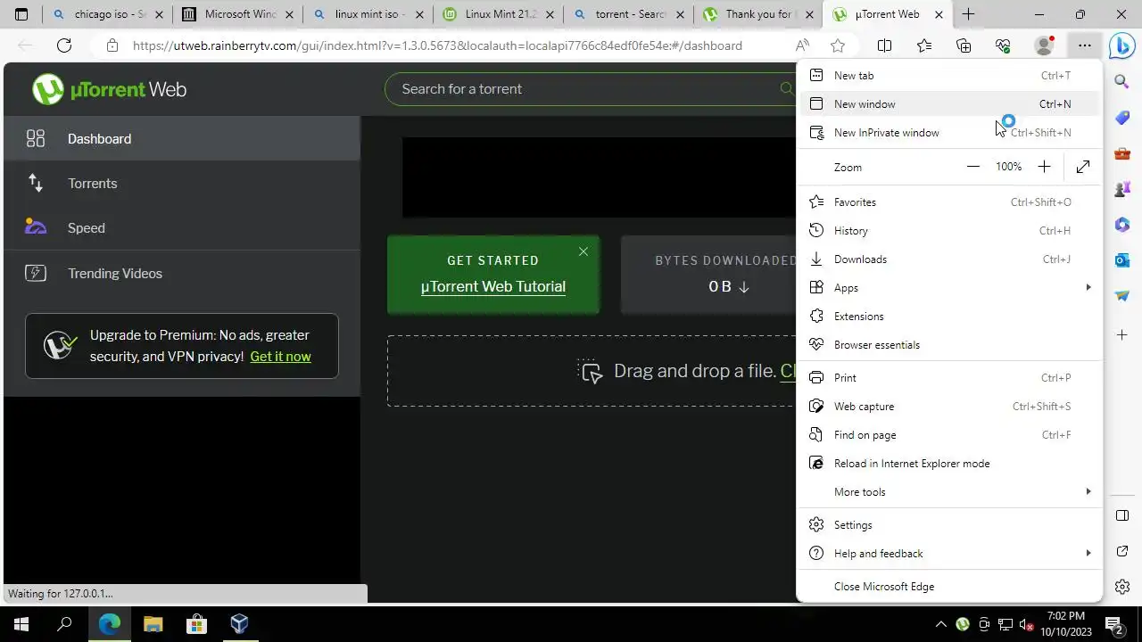Click the Edge sidebar search icon
The image size is (1142, 642).
click(1122, 81)
